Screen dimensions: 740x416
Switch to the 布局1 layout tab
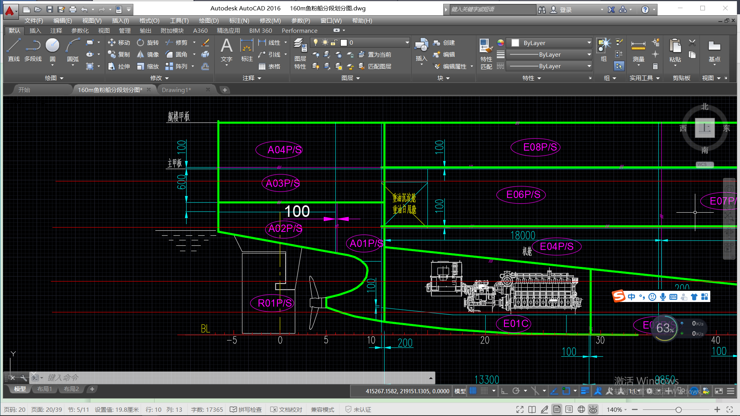[x=44, y=389]
